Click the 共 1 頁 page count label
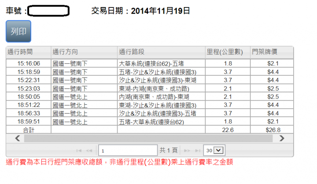Viewport: 317px width, 184px height. click(168, 150)
